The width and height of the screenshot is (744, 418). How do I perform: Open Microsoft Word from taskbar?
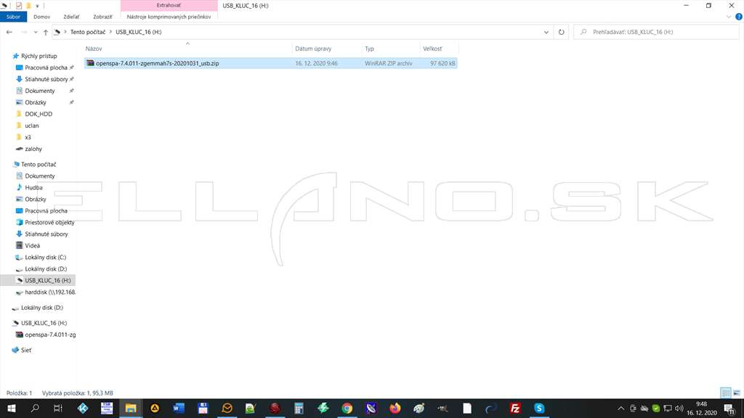tap(179, 408)
